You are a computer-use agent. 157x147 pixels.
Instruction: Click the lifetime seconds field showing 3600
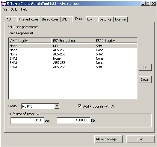[x=27, y=120]
